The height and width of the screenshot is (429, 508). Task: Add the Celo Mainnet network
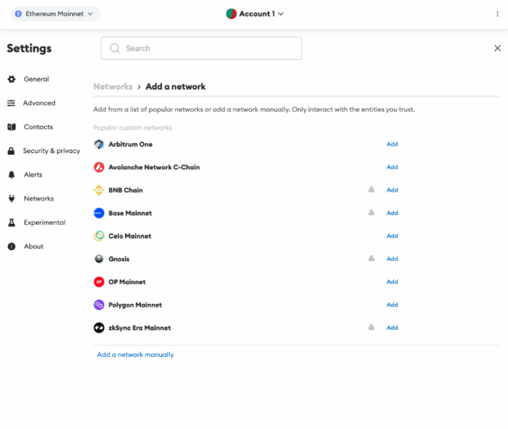[392, 236]
